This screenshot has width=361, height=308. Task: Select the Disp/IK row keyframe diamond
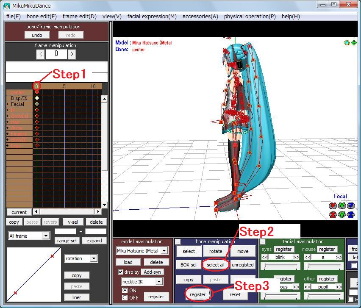(x=37, y=98)
